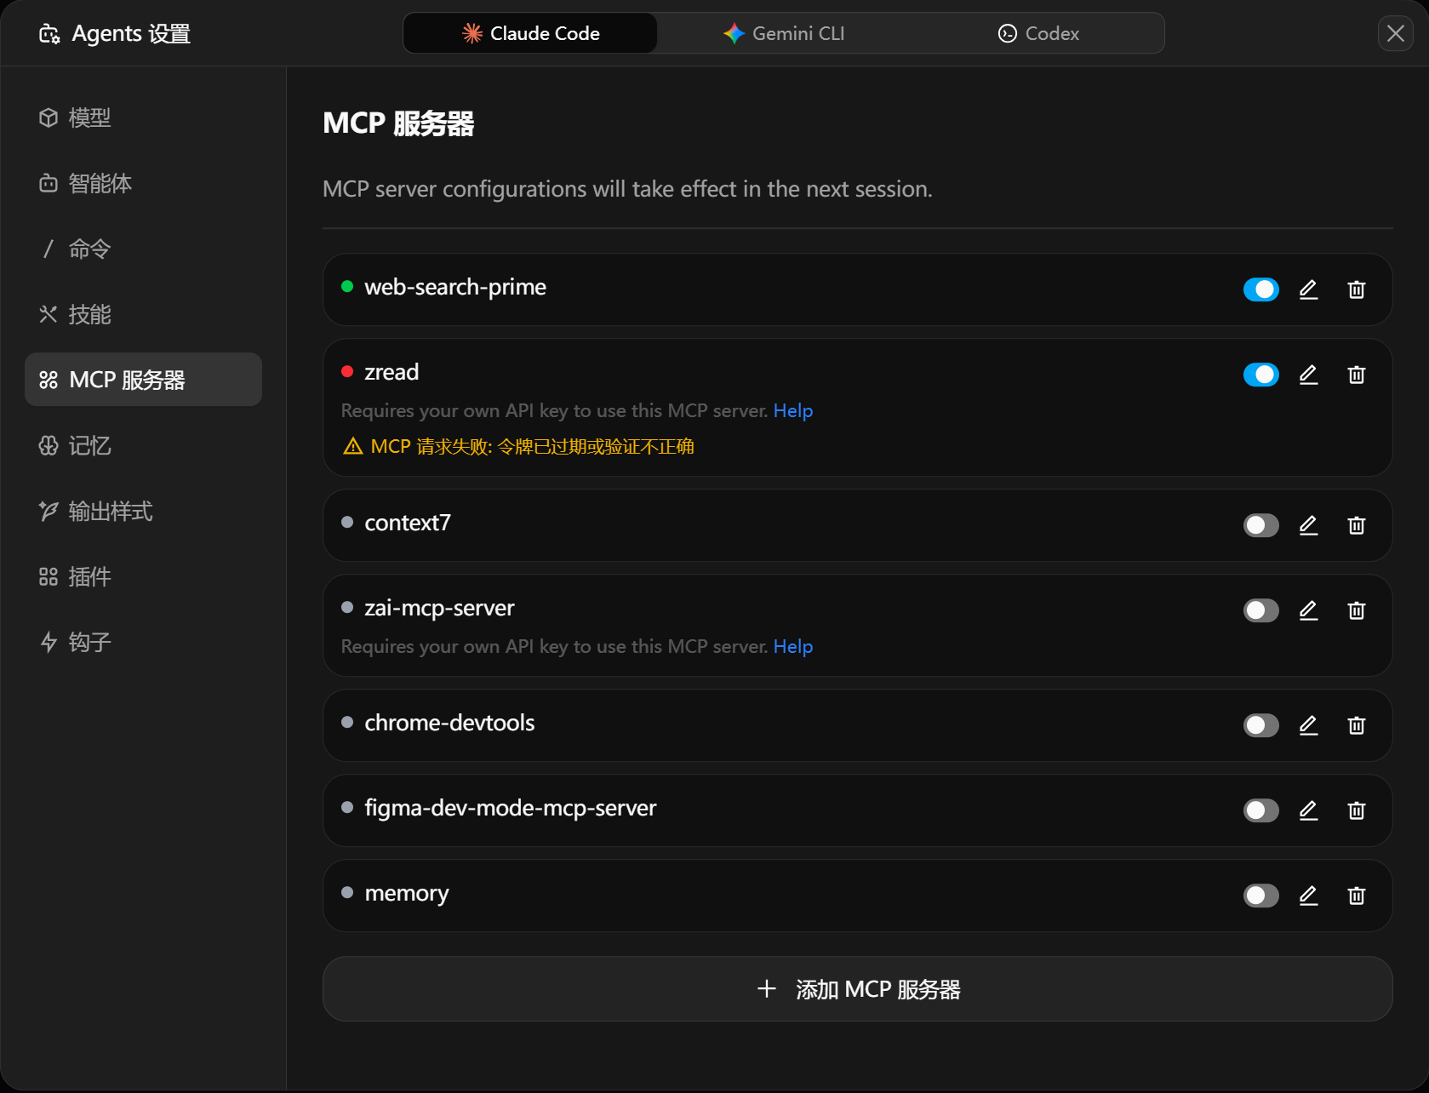Open the Help link under zread
Image resolution: width=1429 pixels, height=1093 pixels.
(x=792, y=410)
